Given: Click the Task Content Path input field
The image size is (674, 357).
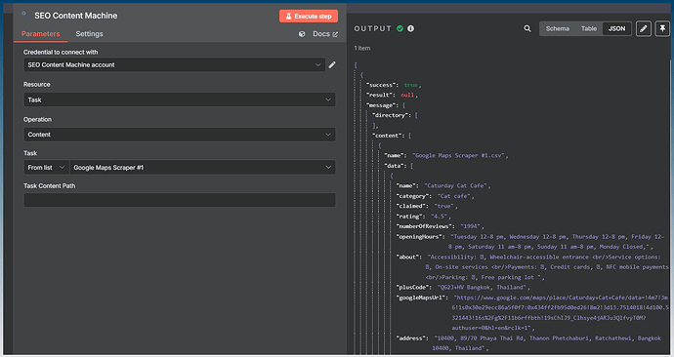Looking at the screenshot, I should [180, 200].
